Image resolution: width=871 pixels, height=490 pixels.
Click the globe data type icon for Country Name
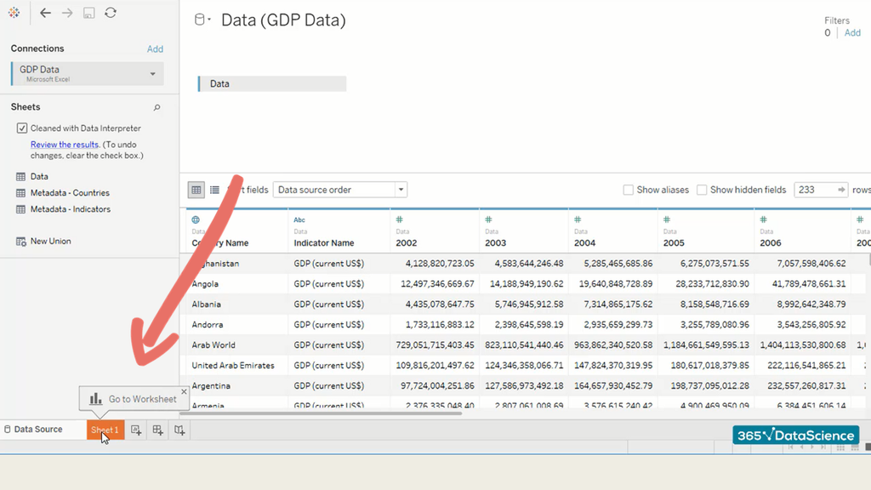[196, 219]
